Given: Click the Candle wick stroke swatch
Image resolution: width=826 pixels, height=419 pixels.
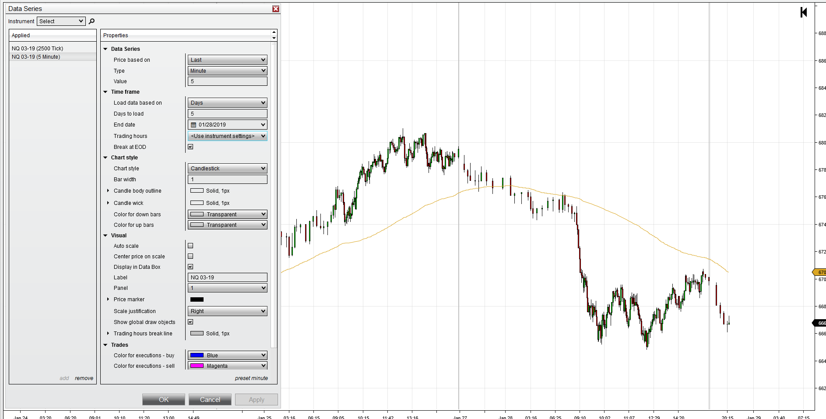Looking at the screenshot, I should (197, 203).
